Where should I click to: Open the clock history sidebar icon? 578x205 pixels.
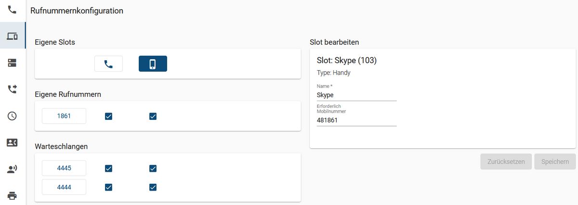point(12,115)
